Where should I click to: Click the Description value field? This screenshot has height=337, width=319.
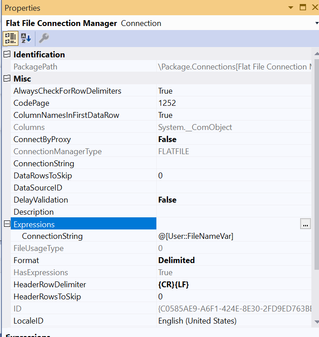(x=234, y=212)
